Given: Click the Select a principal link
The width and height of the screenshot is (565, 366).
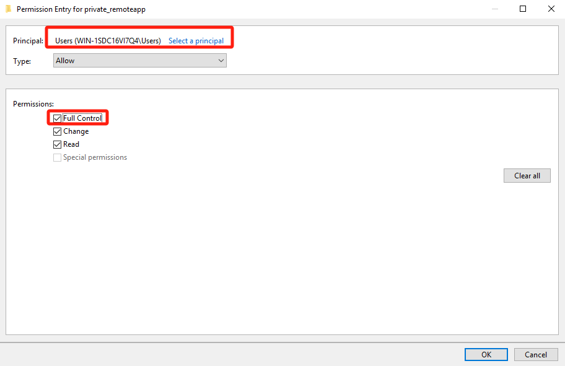Looking at the screenshot, I should (x=196, y=41).
